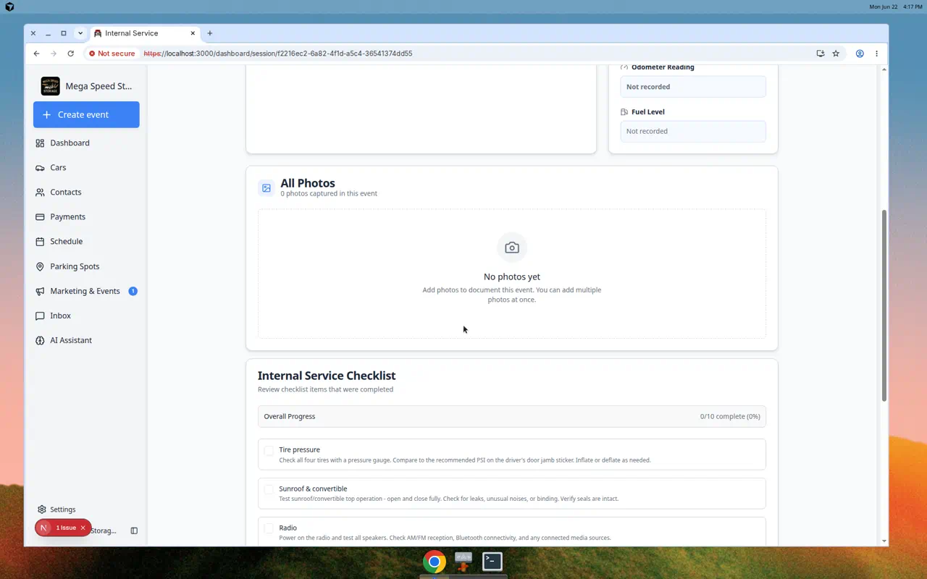Open a new browser tab
This screenshot has width=927, height=579.
tap(210, 33)
